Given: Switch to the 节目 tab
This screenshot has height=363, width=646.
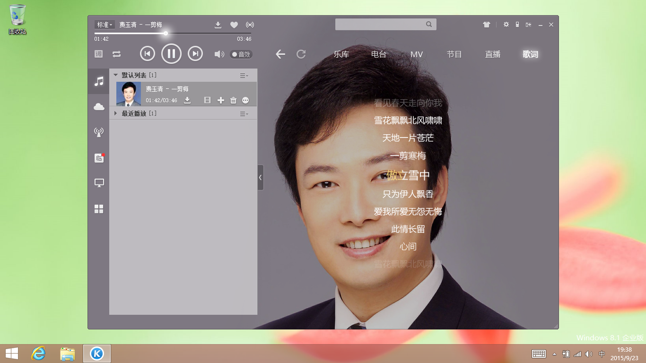Looking at the screenshot, I should pyautogui.click(x=454, y=54).
